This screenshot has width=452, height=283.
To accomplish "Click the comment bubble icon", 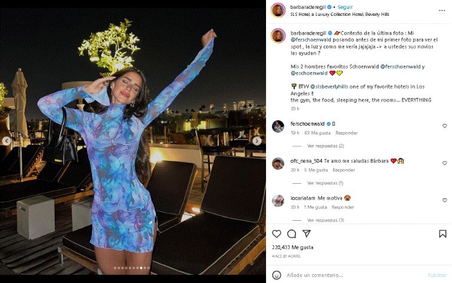I will (x=292, y=234).
